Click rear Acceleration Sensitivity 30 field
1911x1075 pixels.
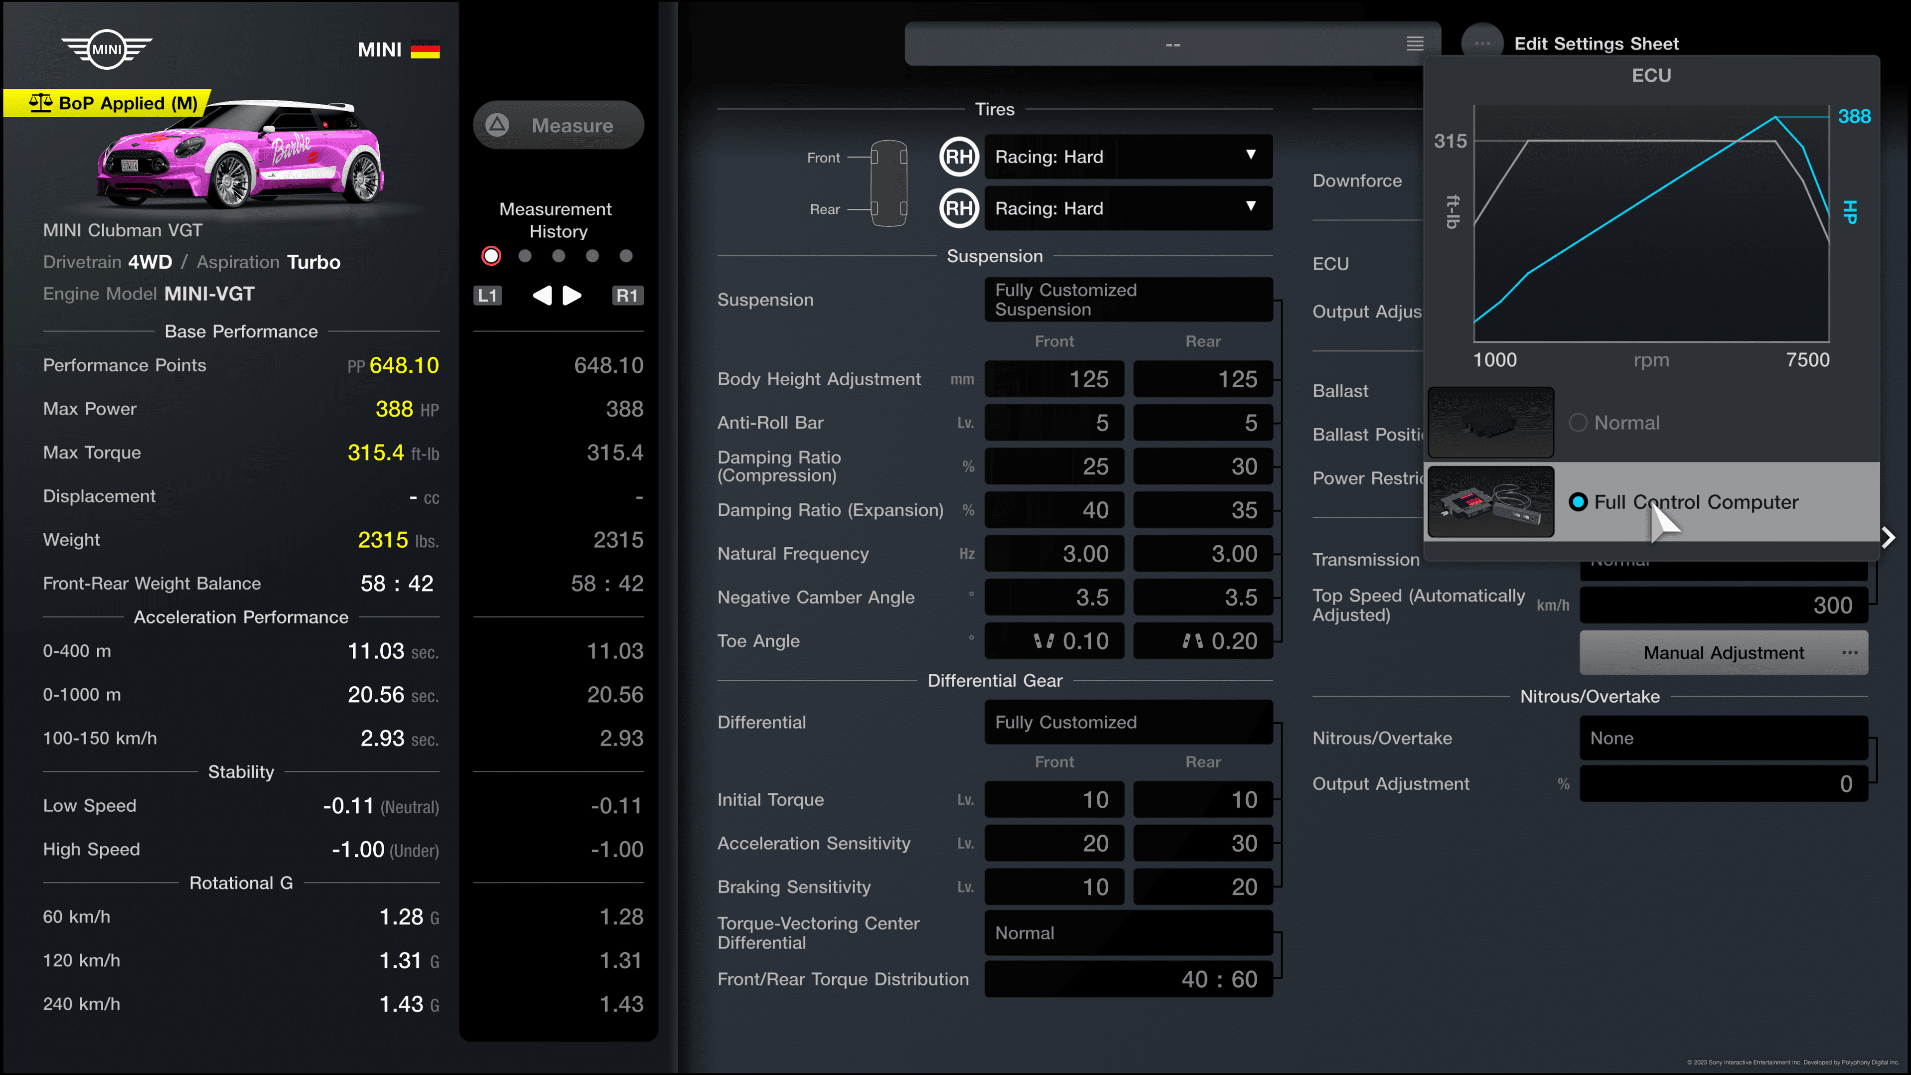click(1202, 843)
